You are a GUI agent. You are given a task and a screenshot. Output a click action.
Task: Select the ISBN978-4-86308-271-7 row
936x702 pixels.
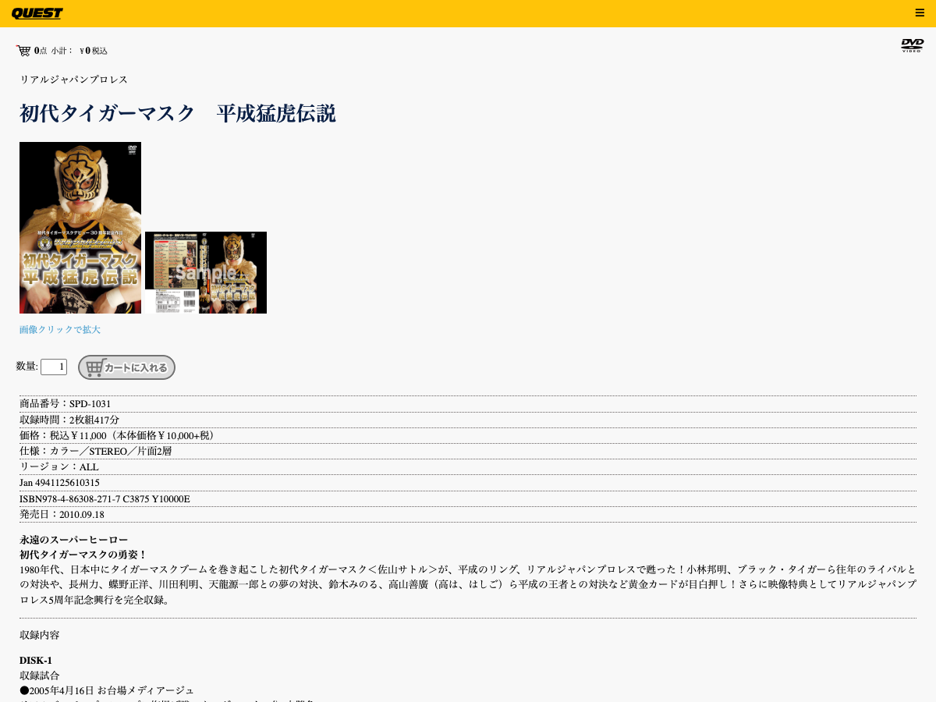(468, 499)
